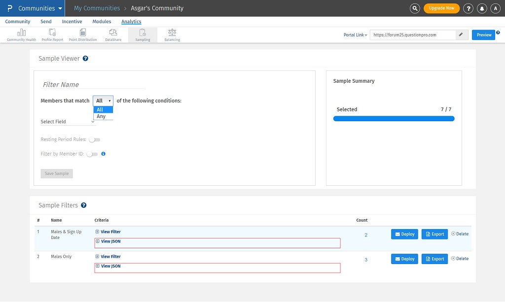Switch to the Modules tab
The height and width of the screenshot is (302, 505).
click(x=101, y=22)
